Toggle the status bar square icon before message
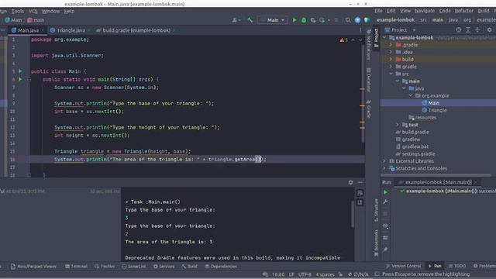Screen dimensions: 496x279 tap(377, 274)
